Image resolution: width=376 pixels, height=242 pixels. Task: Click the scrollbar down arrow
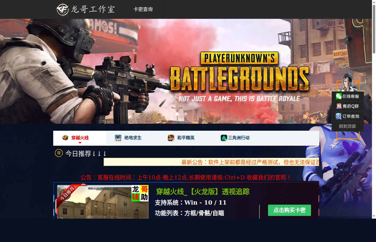374,216
